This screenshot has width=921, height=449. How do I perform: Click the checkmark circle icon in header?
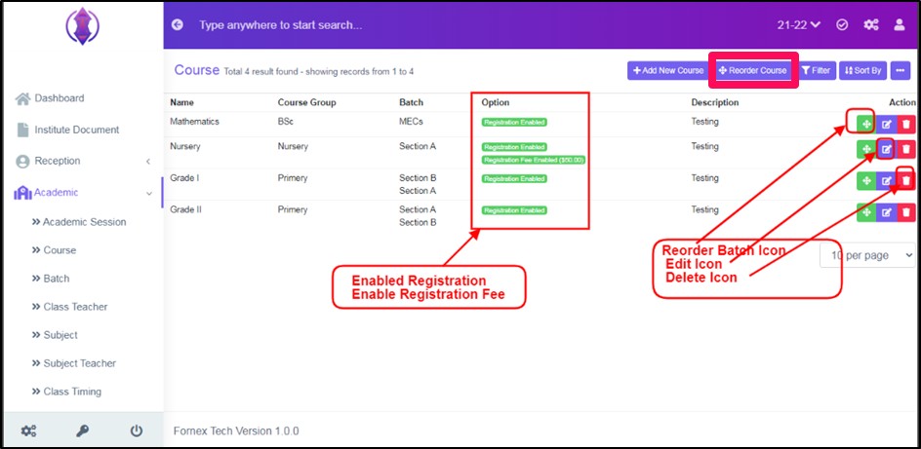coord(842,25)
